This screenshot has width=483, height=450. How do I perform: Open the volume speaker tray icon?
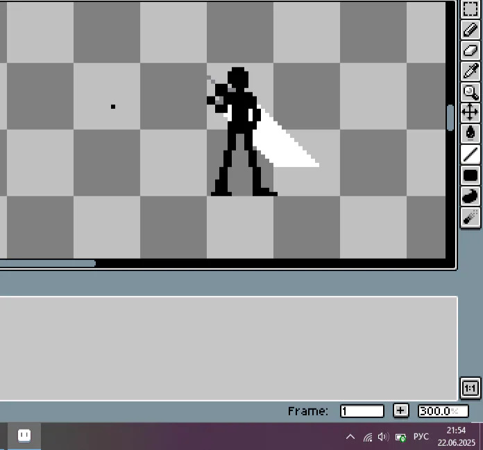point(383,437)
